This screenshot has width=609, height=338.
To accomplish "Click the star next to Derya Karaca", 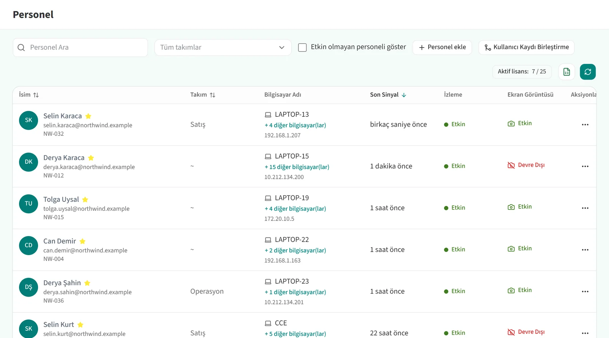I will pyautogui.click(x=91, y=158).
